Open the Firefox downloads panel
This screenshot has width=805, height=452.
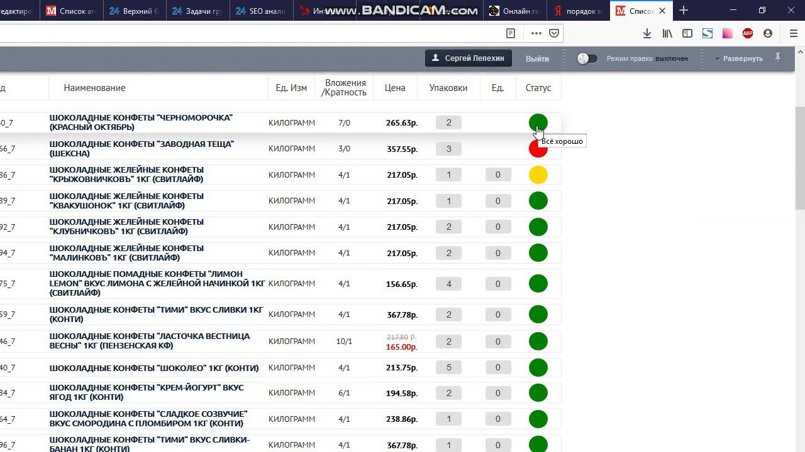[647, 33]
